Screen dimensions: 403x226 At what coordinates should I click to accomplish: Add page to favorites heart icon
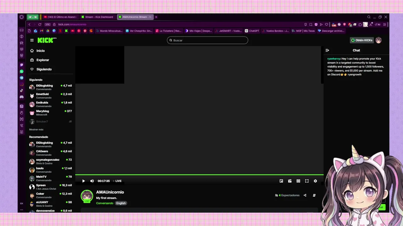pos(326,24)
